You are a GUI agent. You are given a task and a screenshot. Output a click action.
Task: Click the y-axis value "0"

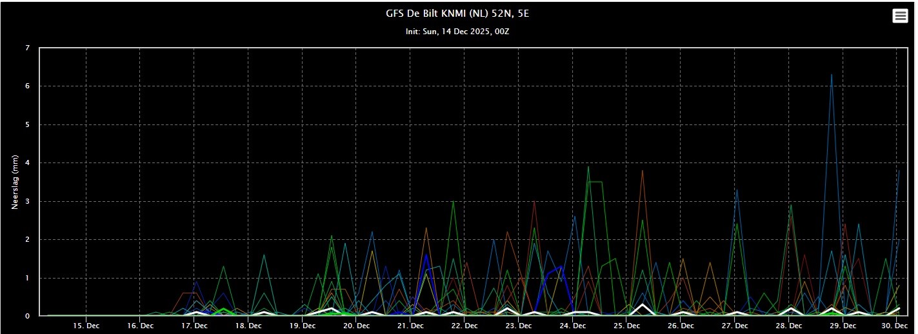(27, 316)
